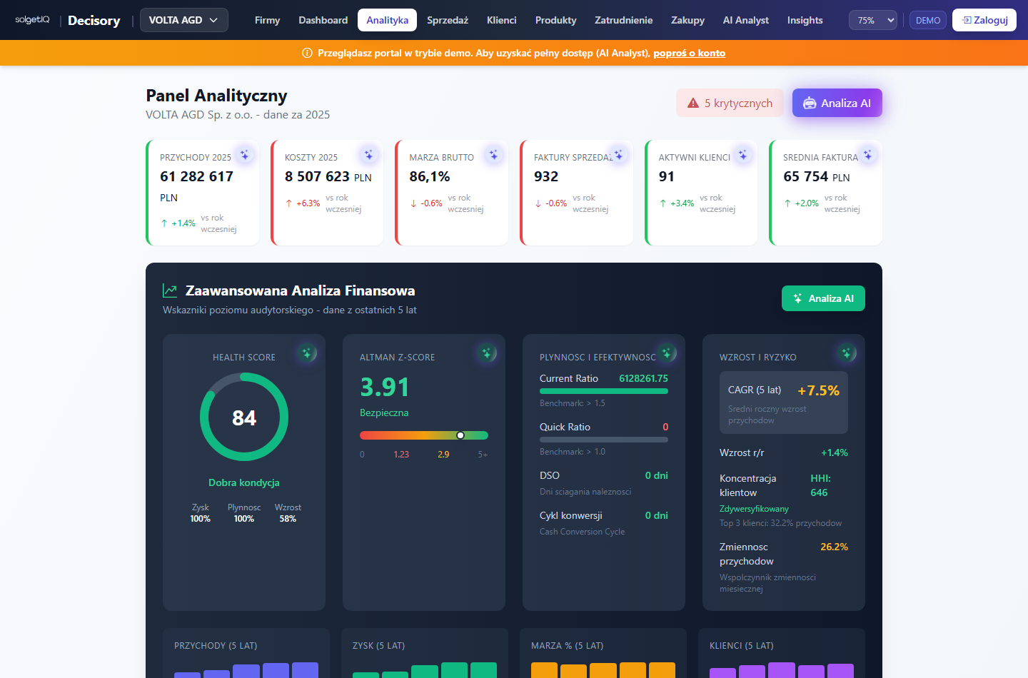This screenshot has height=678, width=1028.
Task: Click the Zaloguj login button
Action: [984, 20]
